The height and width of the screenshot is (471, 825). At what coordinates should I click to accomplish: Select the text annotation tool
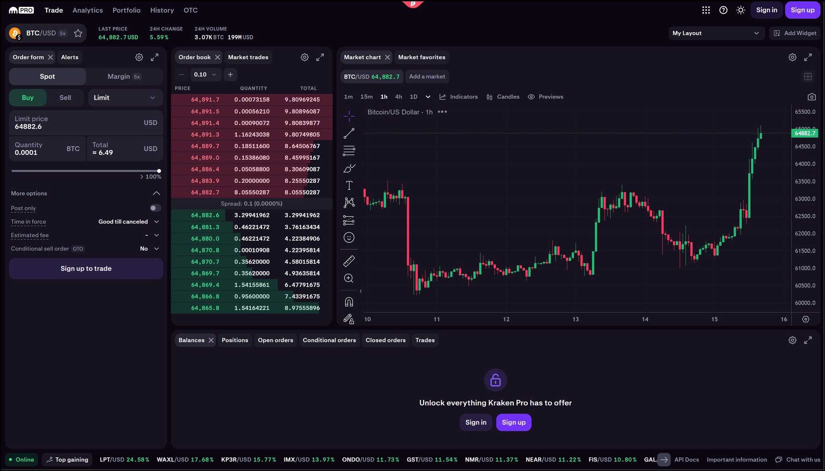(x=348, y=185)
